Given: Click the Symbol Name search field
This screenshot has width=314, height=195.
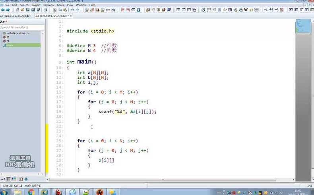Looking at the screenshot, I should (x=22, y=27).
